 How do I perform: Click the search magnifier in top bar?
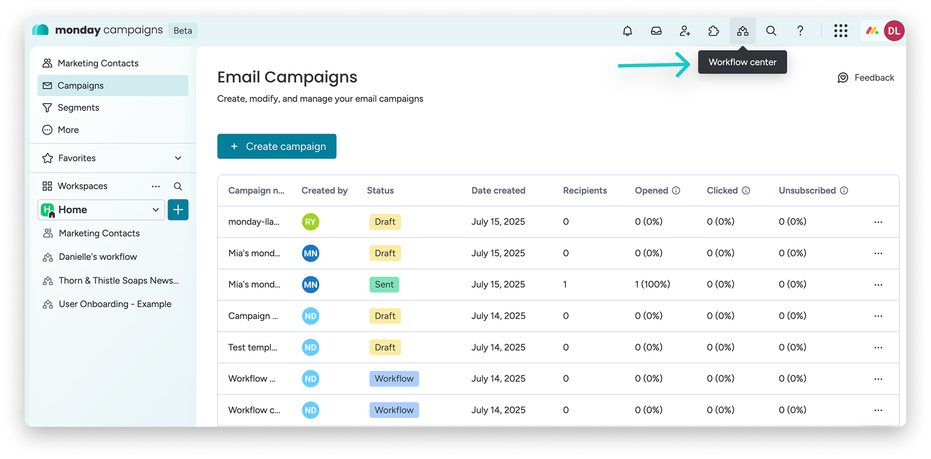[x=771, y=31]
